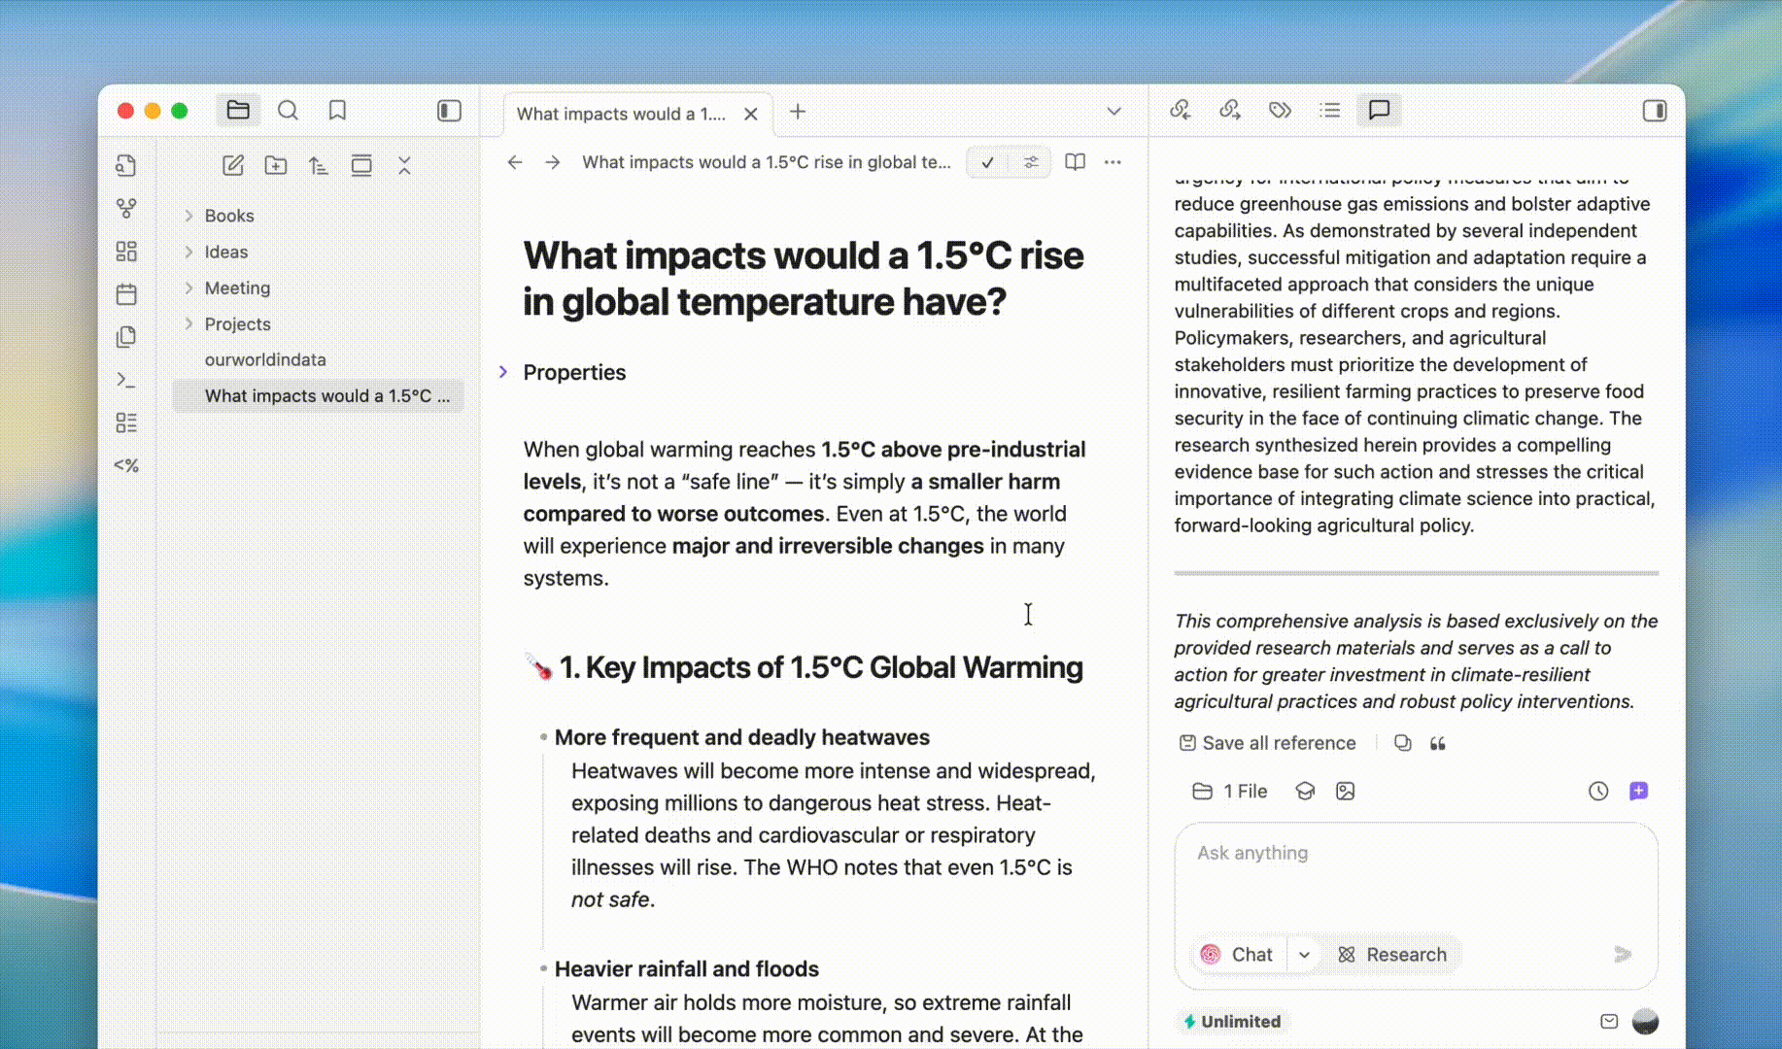Open the user avatar profile
The image size is (1782, 1049).
1645,1022
